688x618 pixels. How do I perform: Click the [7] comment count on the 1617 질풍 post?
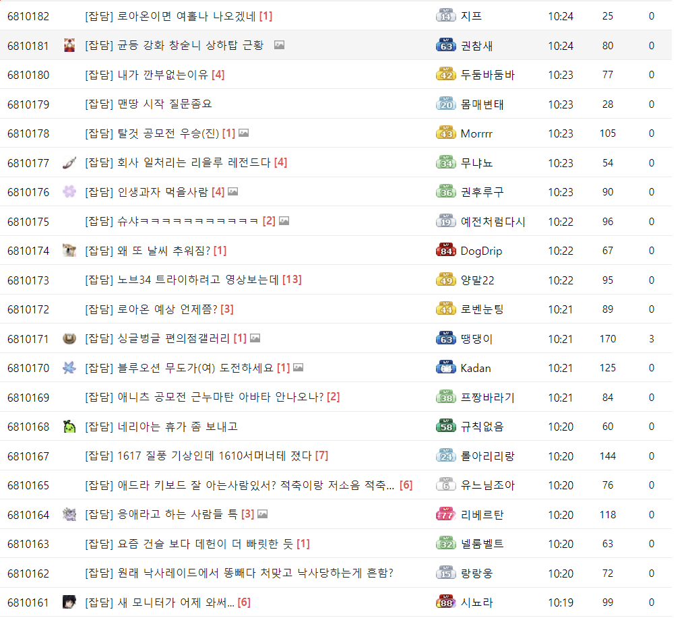point(321,456)
